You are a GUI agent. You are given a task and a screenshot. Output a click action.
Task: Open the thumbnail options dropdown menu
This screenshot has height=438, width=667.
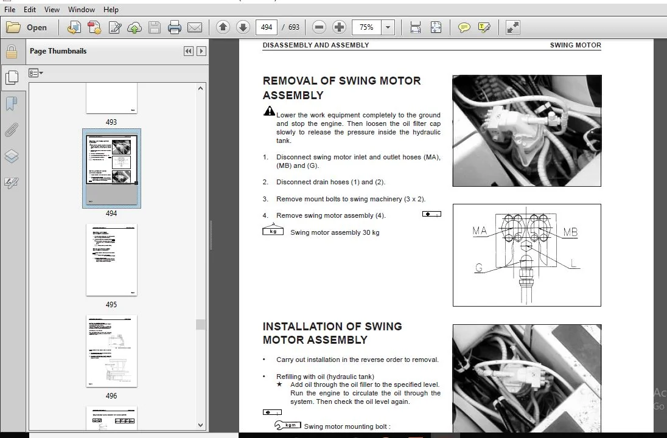(36, 73)
